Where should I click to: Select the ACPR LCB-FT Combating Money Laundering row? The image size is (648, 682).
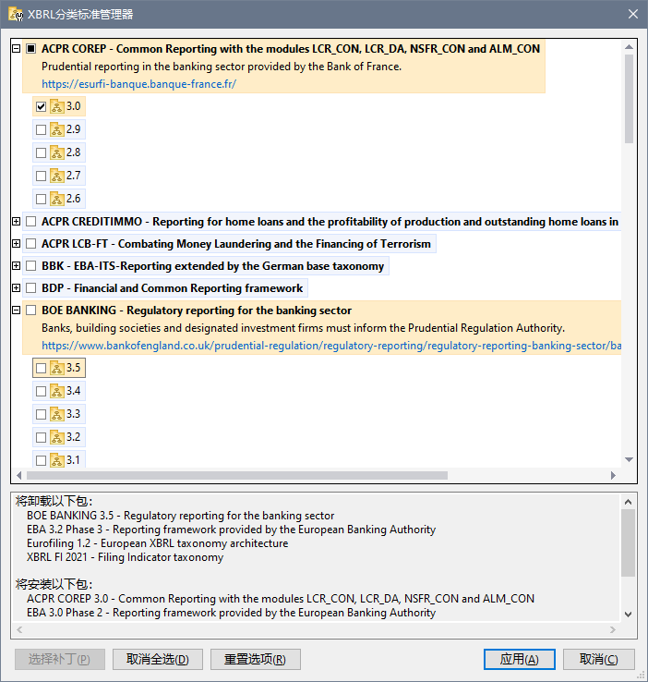point(235,244)
